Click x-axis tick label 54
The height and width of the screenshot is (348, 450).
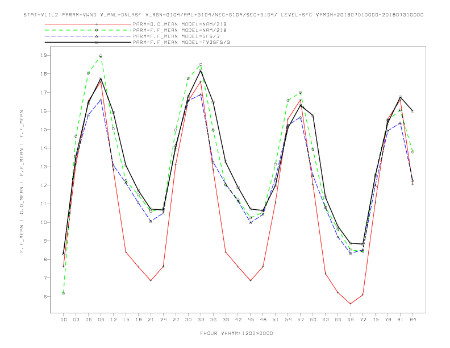tap(288, 320)
